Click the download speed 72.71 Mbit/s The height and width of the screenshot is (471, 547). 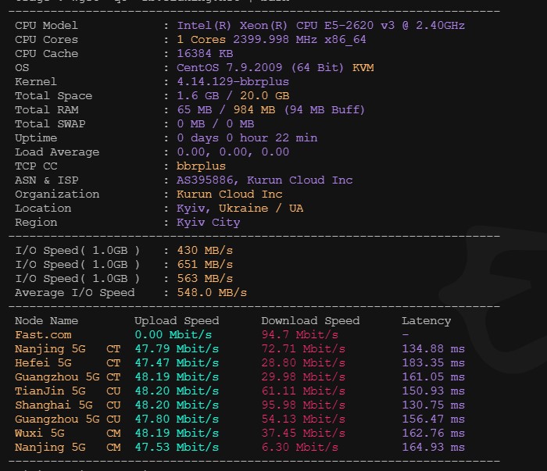(x=303, y=349)
